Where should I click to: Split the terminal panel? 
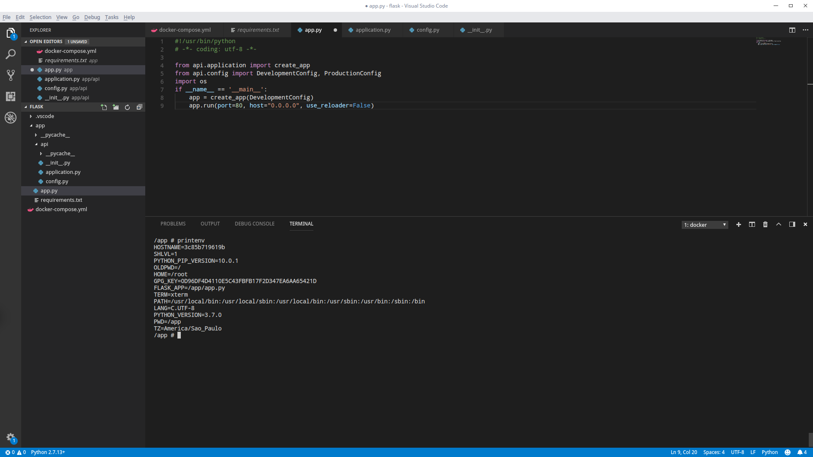(x=752, y=224)
